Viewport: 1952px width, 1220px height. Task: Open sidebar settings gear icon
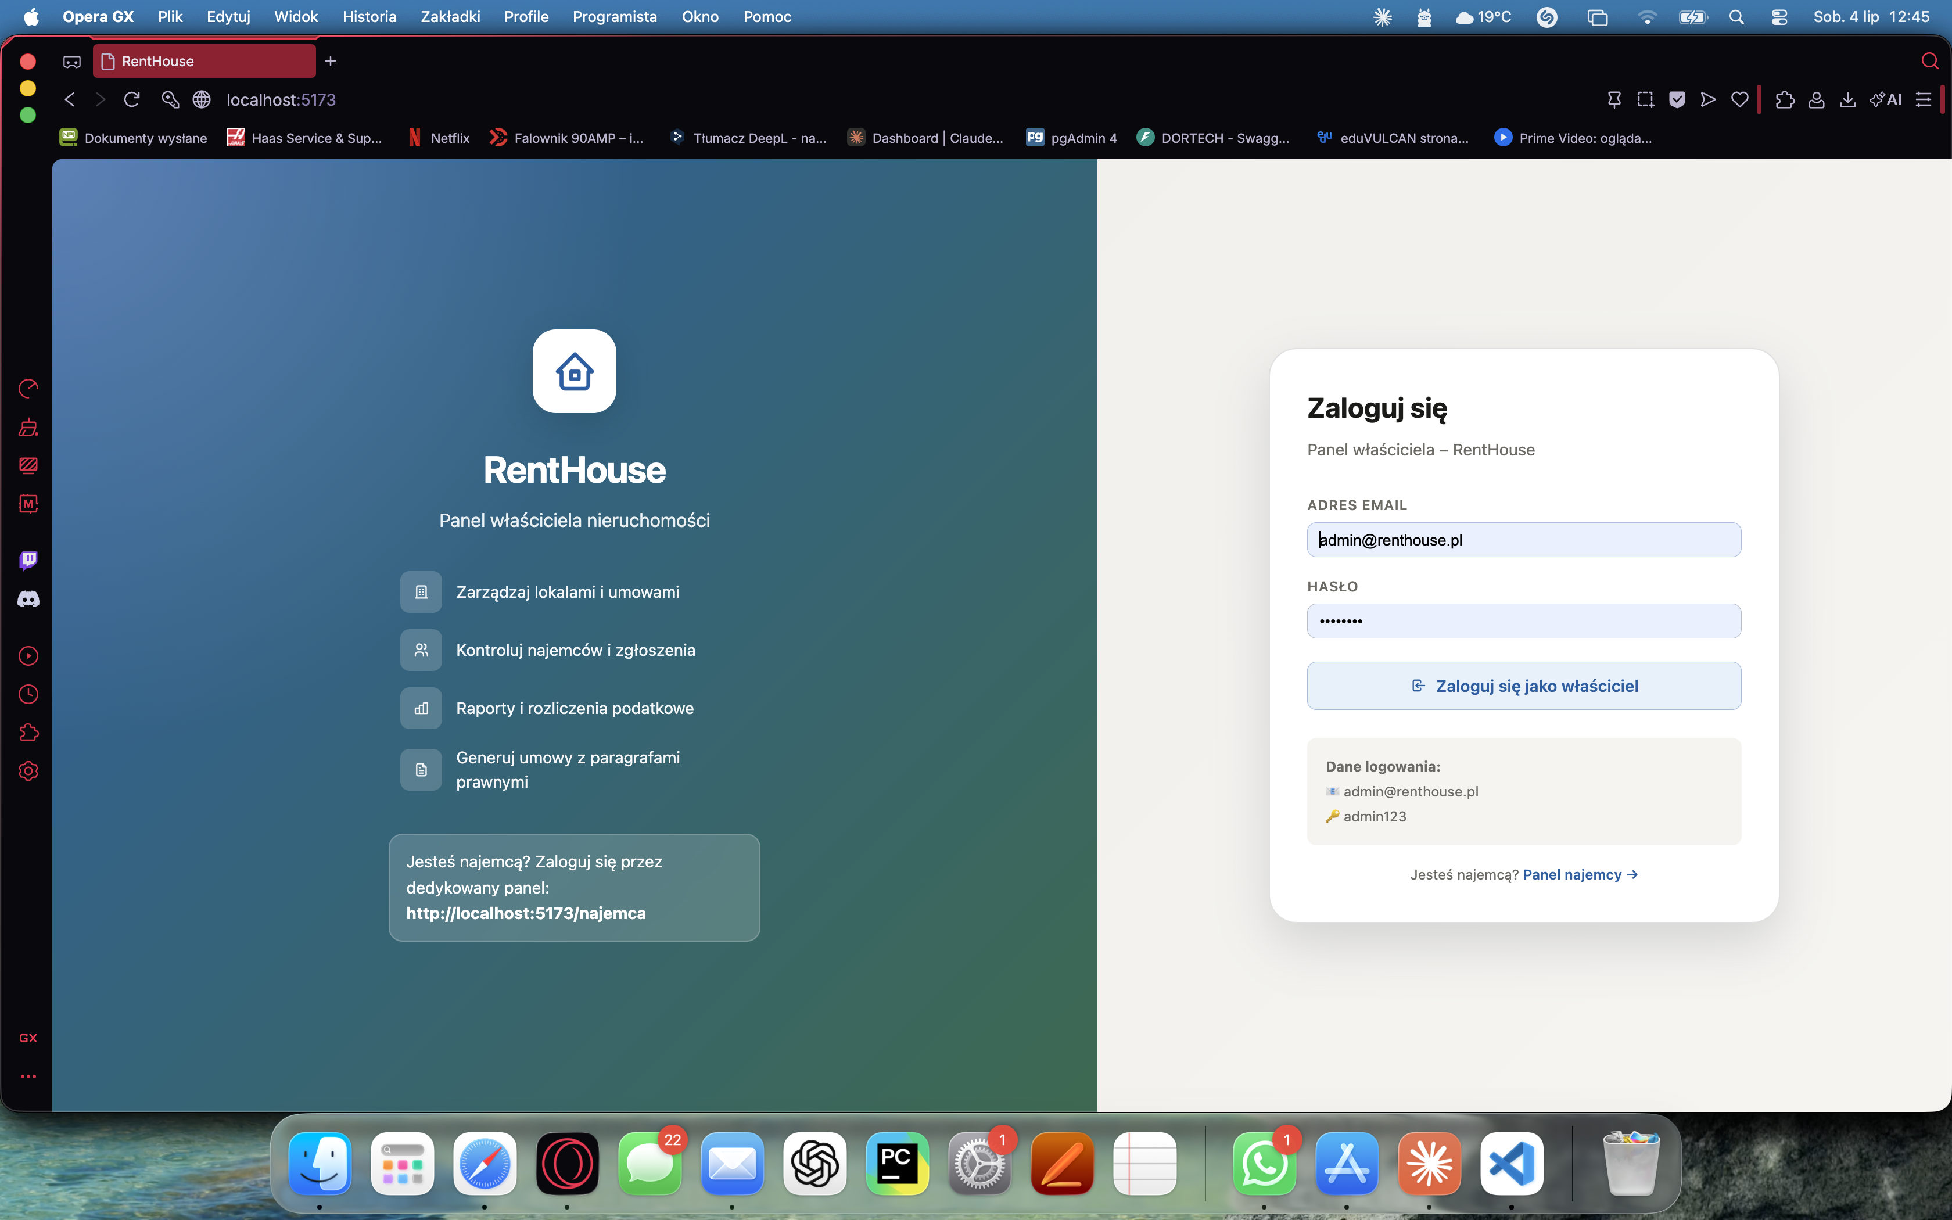28,770
